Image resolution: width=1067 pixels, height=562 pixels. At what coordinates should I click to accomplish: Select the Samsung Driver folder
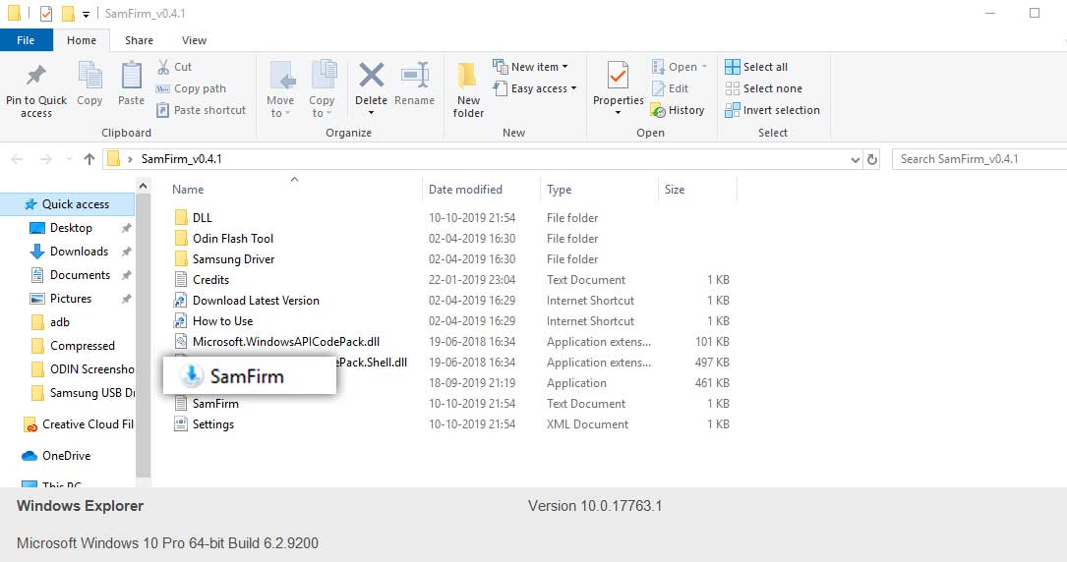coord(224,259)
